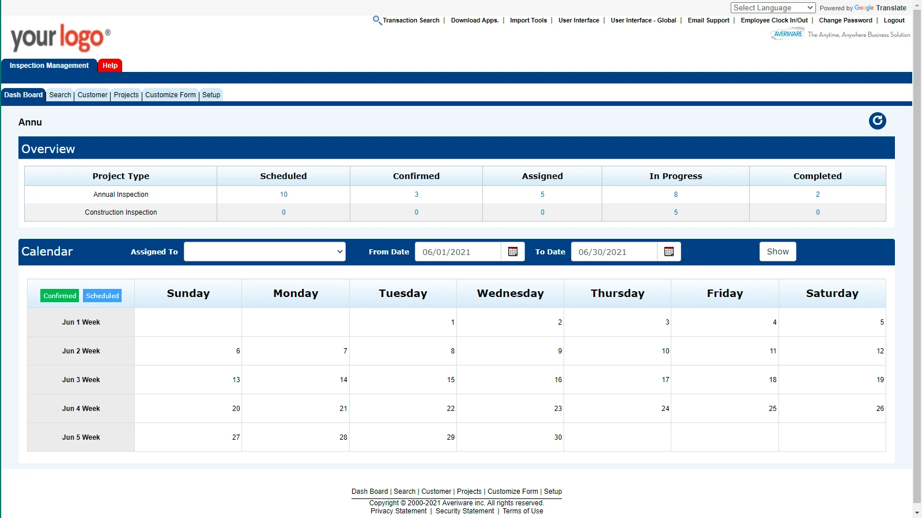The height and width of the screenshot is (518, 922).
Task: Open the To Date calendar picker icon
Action: coord(669,252)
